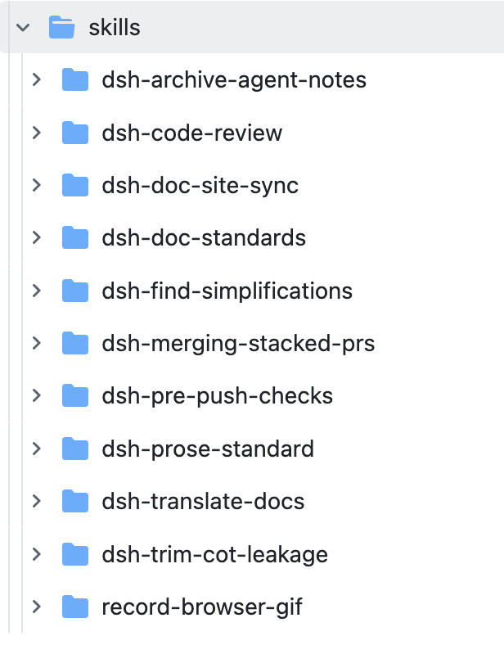This screenshot has height=645, width=504.
Task: Open the record-browser-gif folder name
Action: [202, 607]
